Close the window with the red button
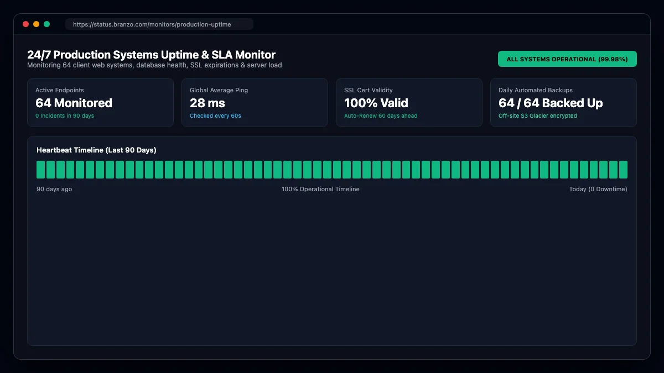The height and width of the screenshot is (373, 664). [25, 24]
